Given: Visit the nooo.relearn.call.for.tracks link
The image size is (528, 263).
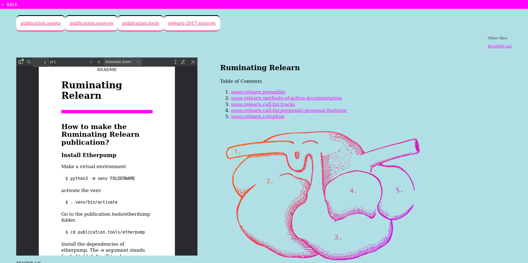Looking at the screenshot, I should [x=263, y=104].
